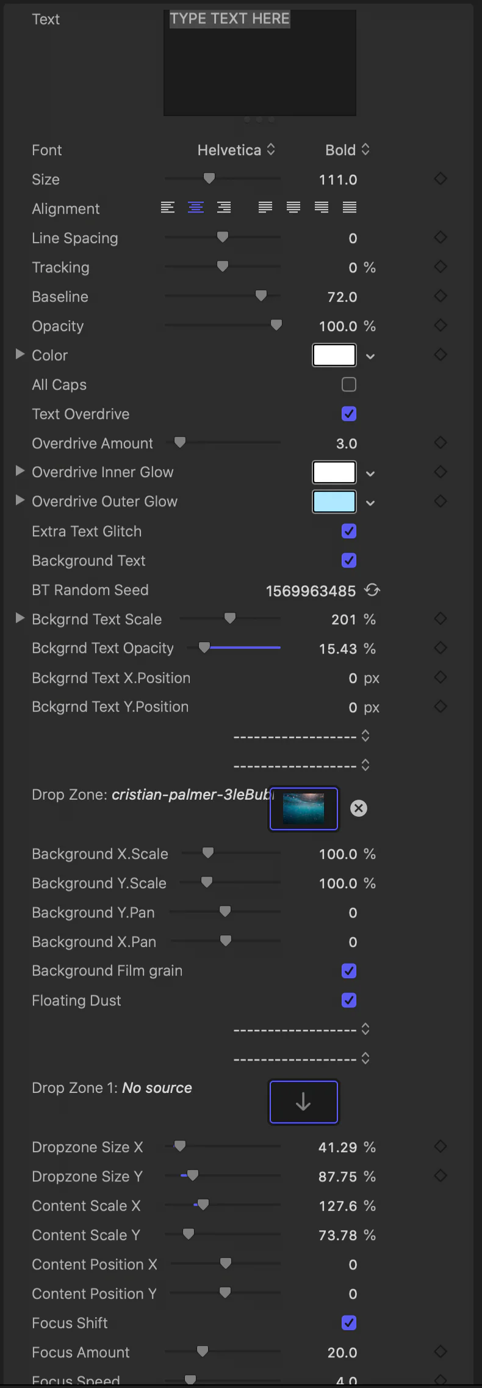Add keyframe for Baseline parameter
This screenshot has width=482, height=1388.
pyautogui.click(x=441, y=296)
